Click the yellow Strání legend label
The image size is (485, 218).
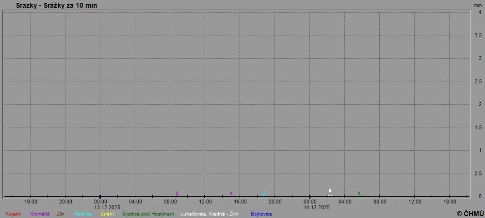[x=107, y=214]
